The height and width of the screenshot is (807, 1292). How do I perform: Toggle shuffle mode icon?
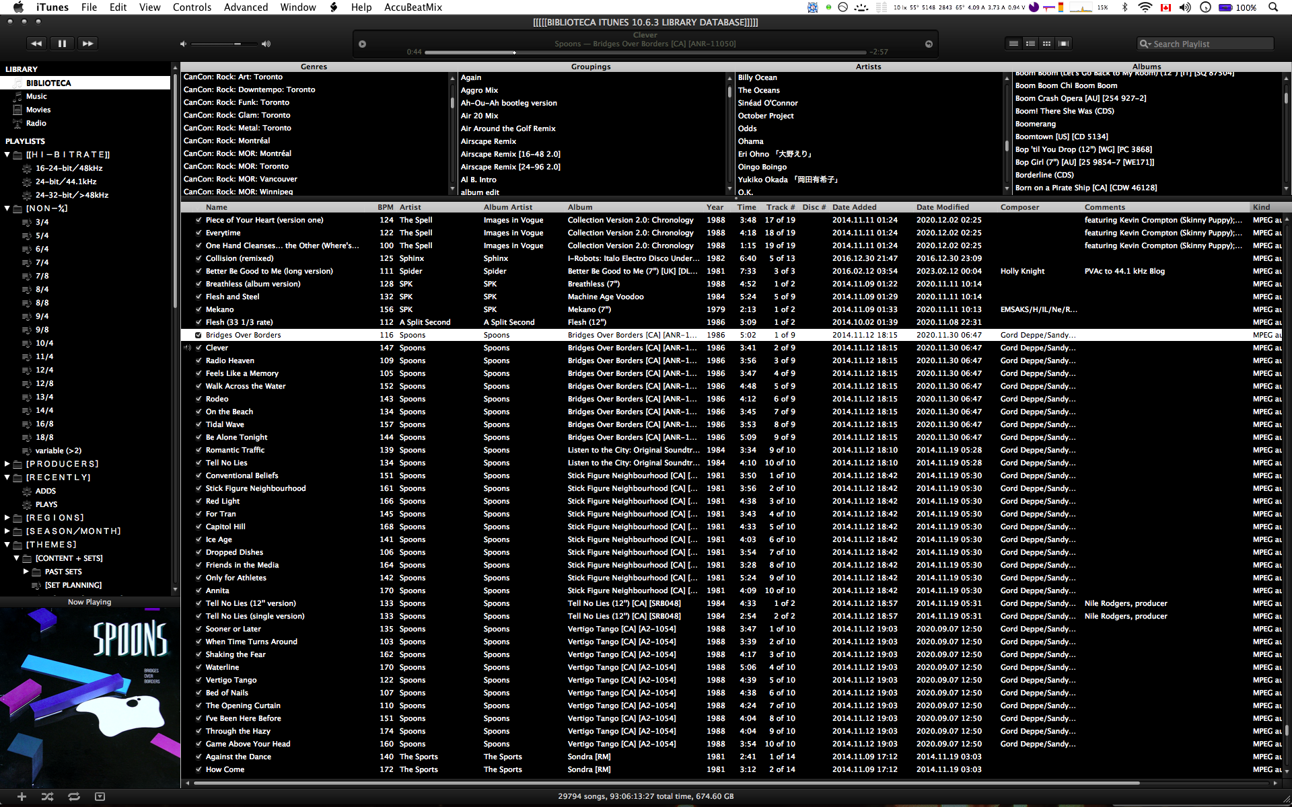click(47, 796)
